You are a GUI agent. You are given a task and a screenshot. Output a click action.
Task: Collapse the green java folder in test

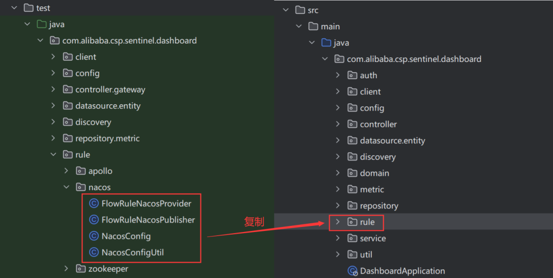(x=27, y=25)
